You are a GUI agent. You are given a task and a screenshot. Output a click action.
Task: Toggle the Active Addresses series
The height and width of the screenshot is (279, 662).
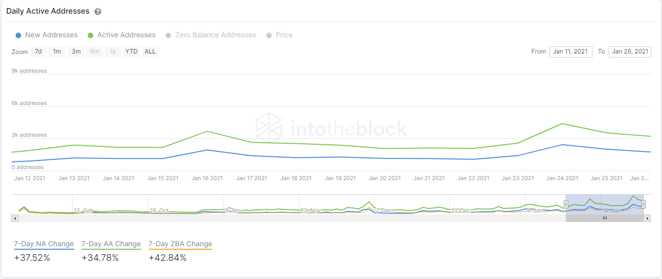point(122,35)
